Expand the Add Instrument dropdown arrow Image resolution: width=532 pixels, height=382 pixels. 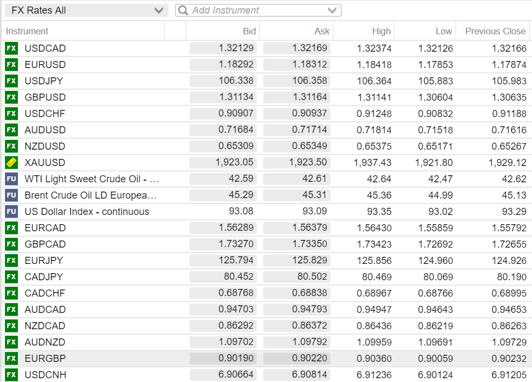[332, 10]
